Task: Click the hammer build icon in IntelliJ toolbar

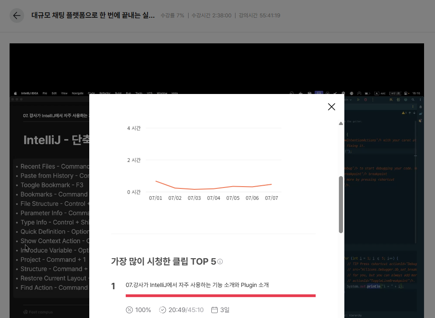Action: click(391, 100)
